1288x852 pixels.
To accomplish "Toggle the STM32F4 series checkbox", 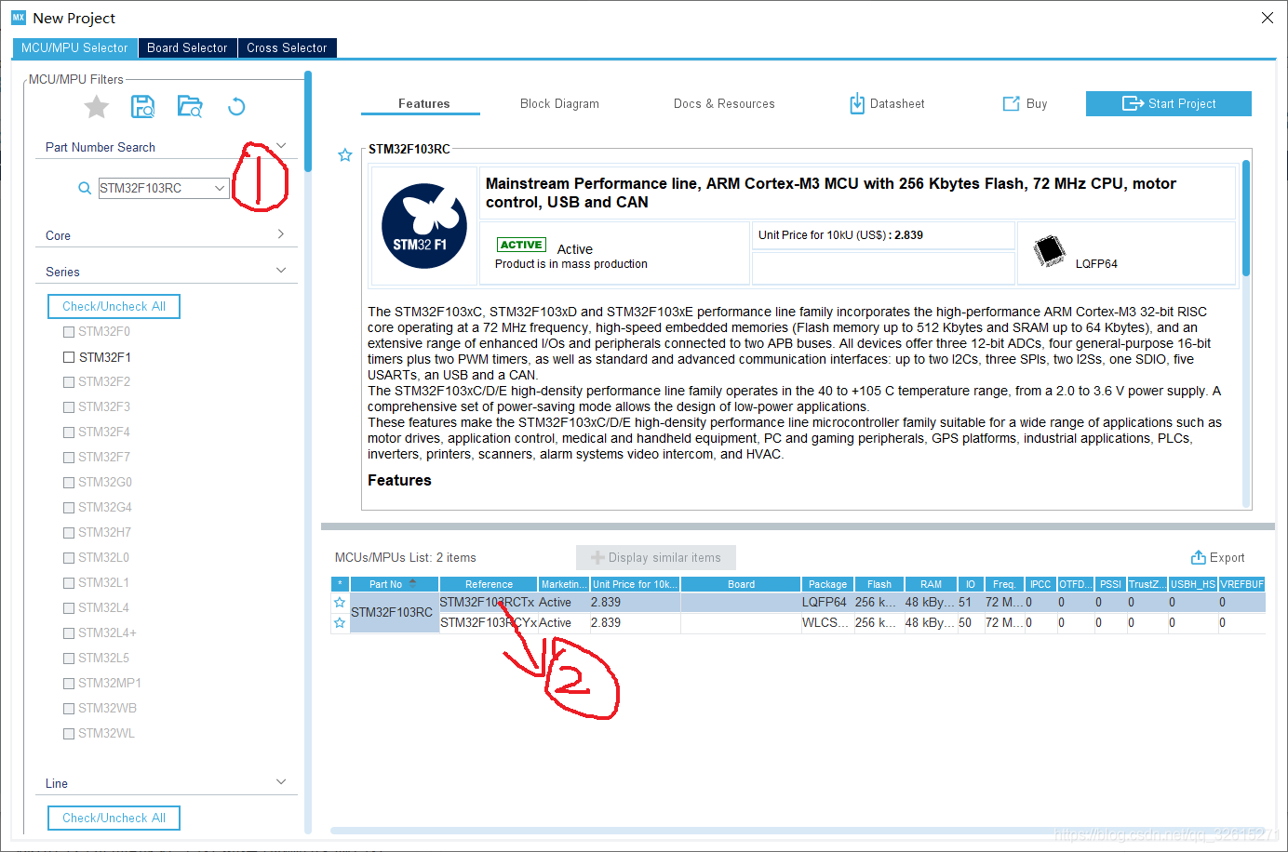I will coord(69,433).
